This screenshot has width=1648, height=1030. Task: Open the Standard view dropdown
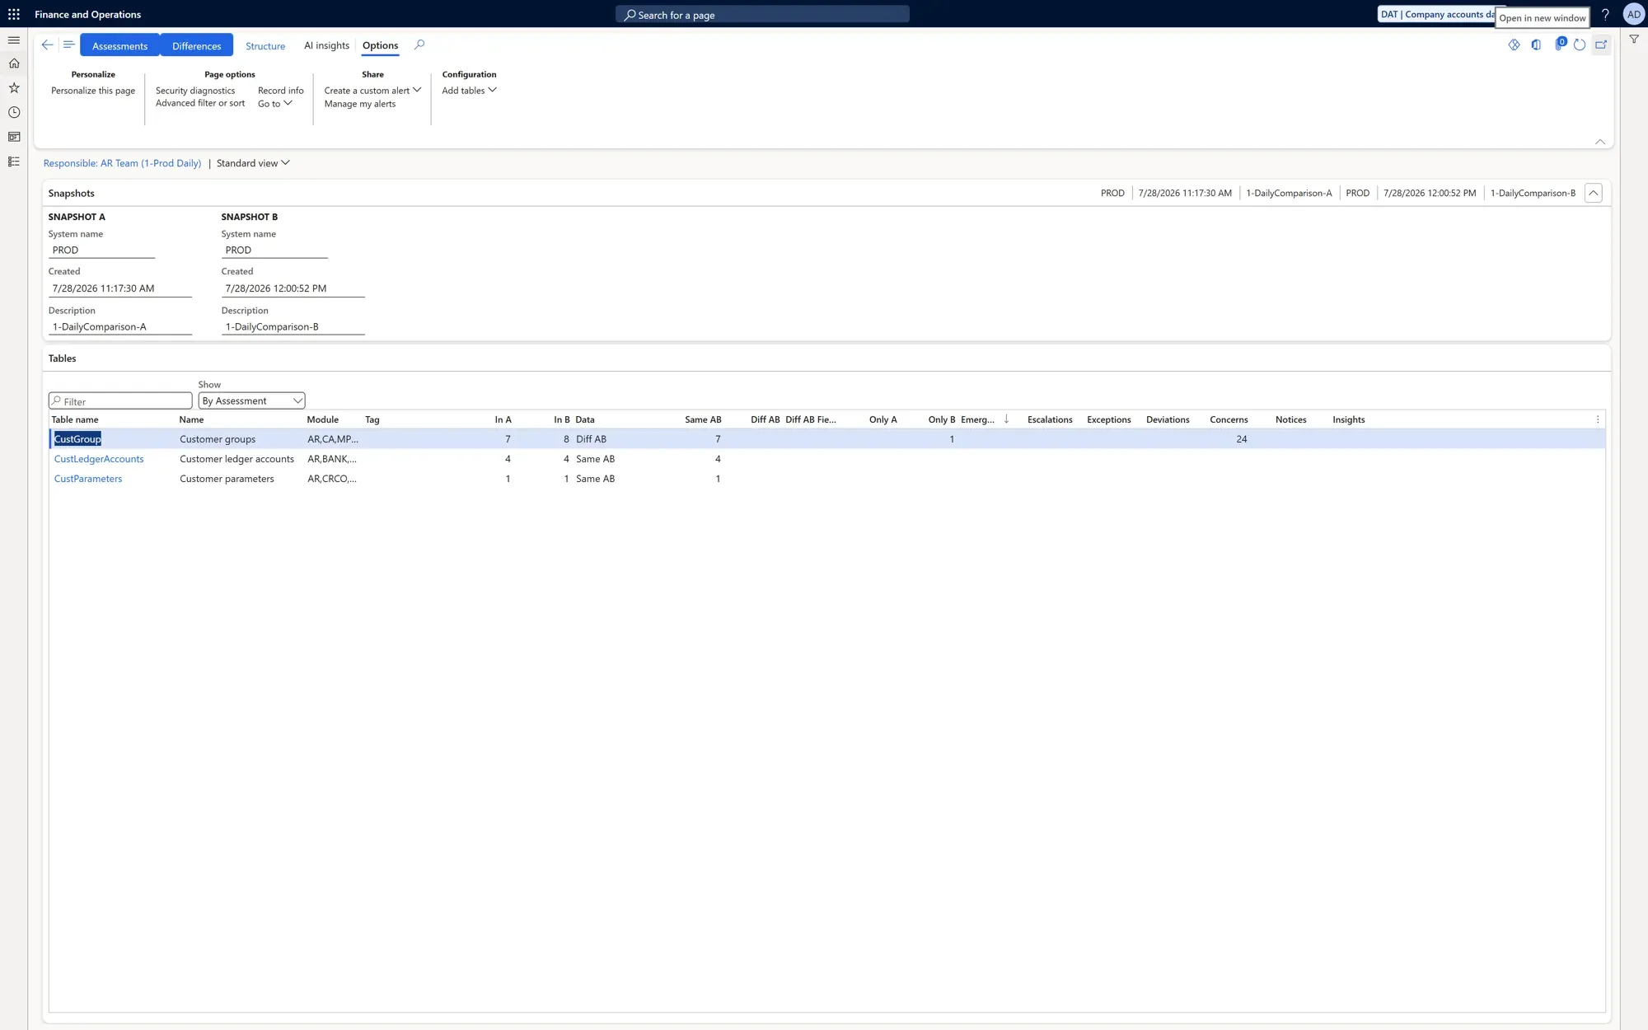[x=253, y=163]
